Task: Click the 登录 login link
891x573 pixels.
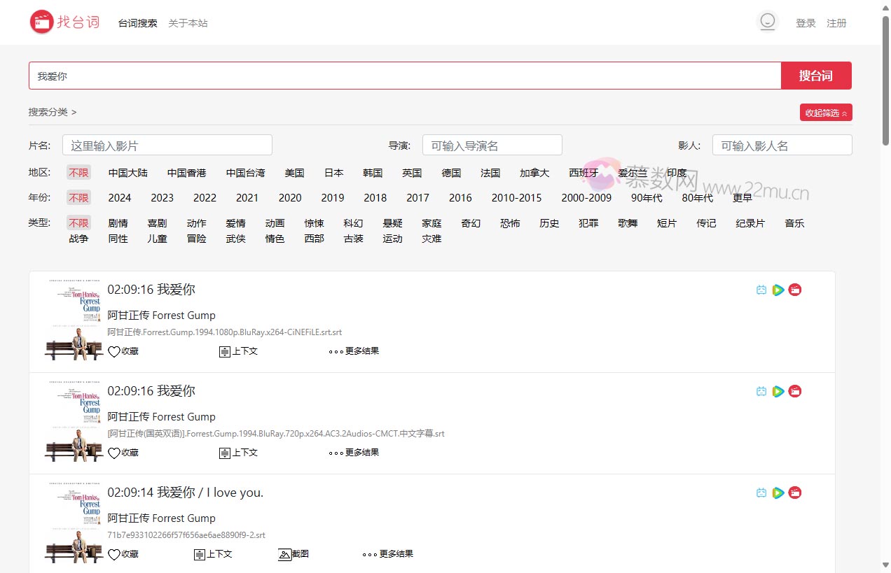Action: 806,23
